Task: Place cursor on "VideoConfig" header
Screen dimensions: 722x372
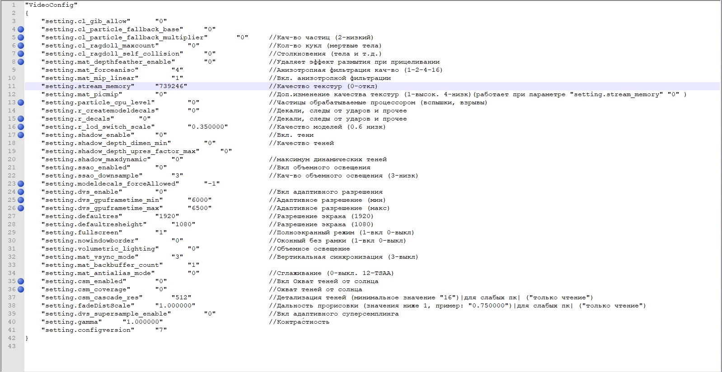Action: (x=51, y=5)
